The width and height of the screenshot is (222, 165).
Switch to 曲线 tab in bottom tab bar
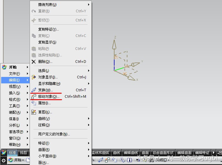click(117, 152)
